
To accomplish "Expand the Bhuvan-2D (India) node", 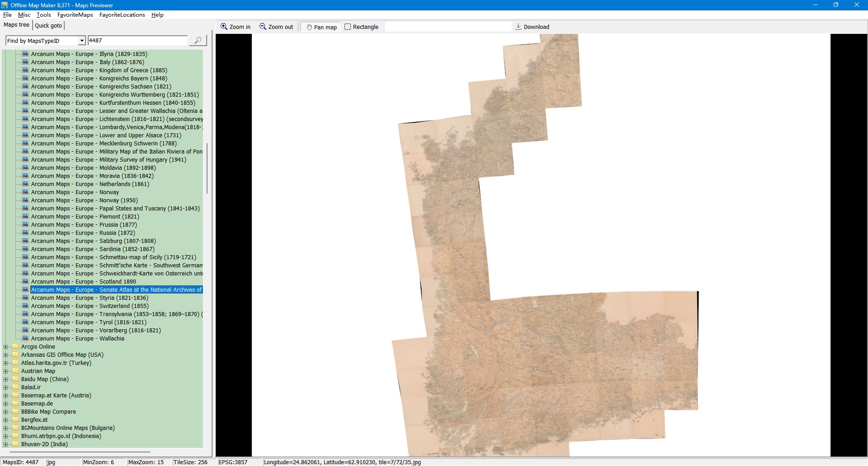I will pyautogui.click(x=6, y=444).
